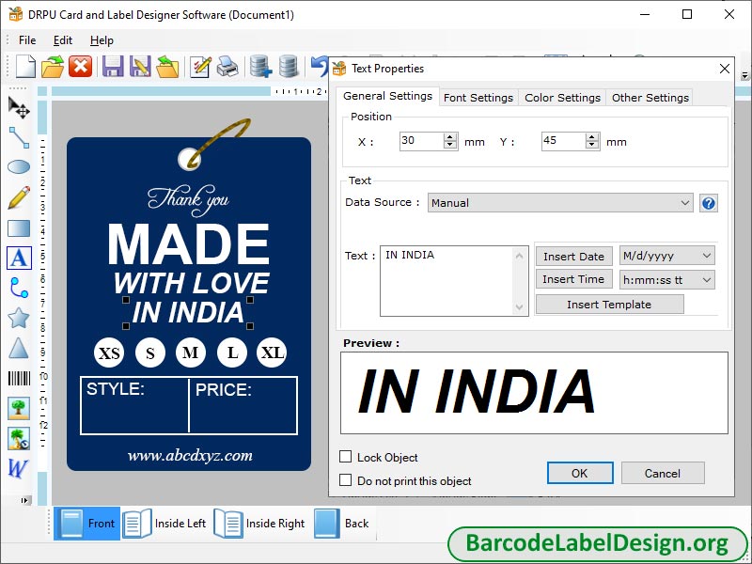The image size is (752, 564).
Task: Select the Triangle shape tool
Action: coord(19,348)
